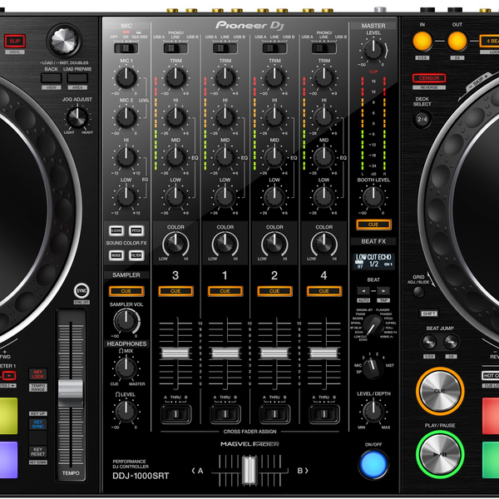Click the LOW CUT ECHO Beat FX display
The image size is (499, 499).
pyautogui.click(x=373, y=261)
